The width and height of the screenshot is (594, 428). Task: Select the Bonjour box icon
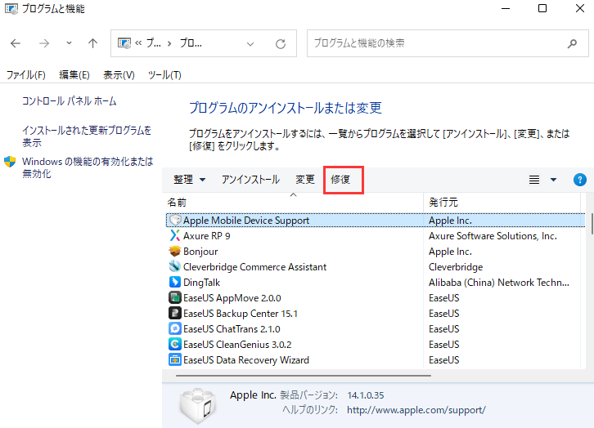[x=174, y=252]
